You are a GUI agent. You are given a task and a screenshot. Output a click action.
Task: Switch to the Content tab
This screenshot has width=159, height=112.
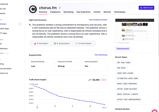click(x=97, y=12)
